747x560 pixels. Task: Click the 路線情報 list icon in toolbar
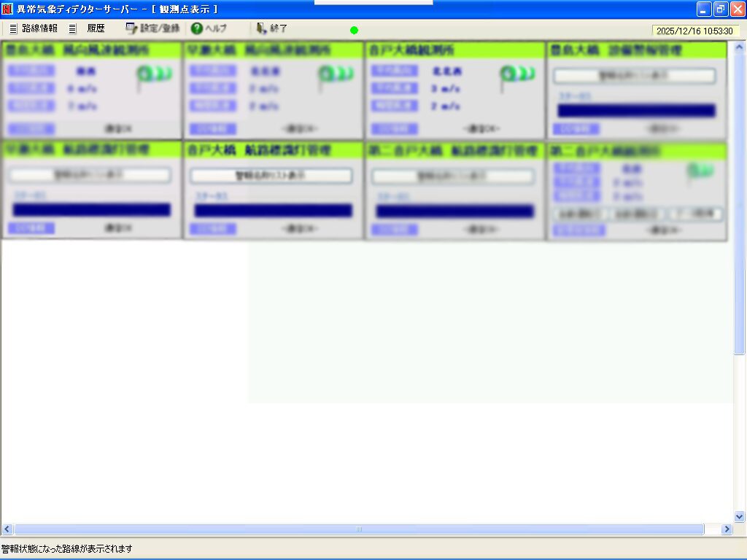point(13,29)
